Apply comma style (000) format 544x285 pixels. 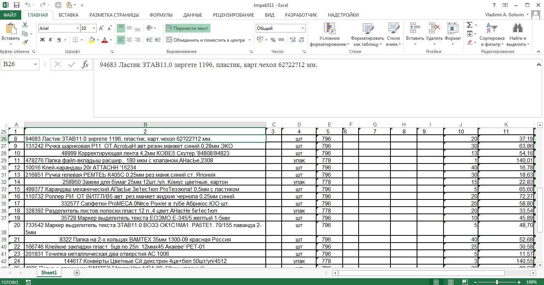click(282, 40)
